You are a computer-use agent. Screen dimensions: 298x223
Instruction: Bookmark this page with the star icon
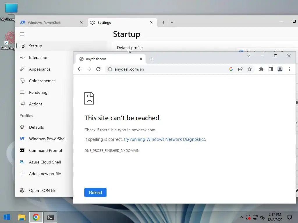[249, 69]
